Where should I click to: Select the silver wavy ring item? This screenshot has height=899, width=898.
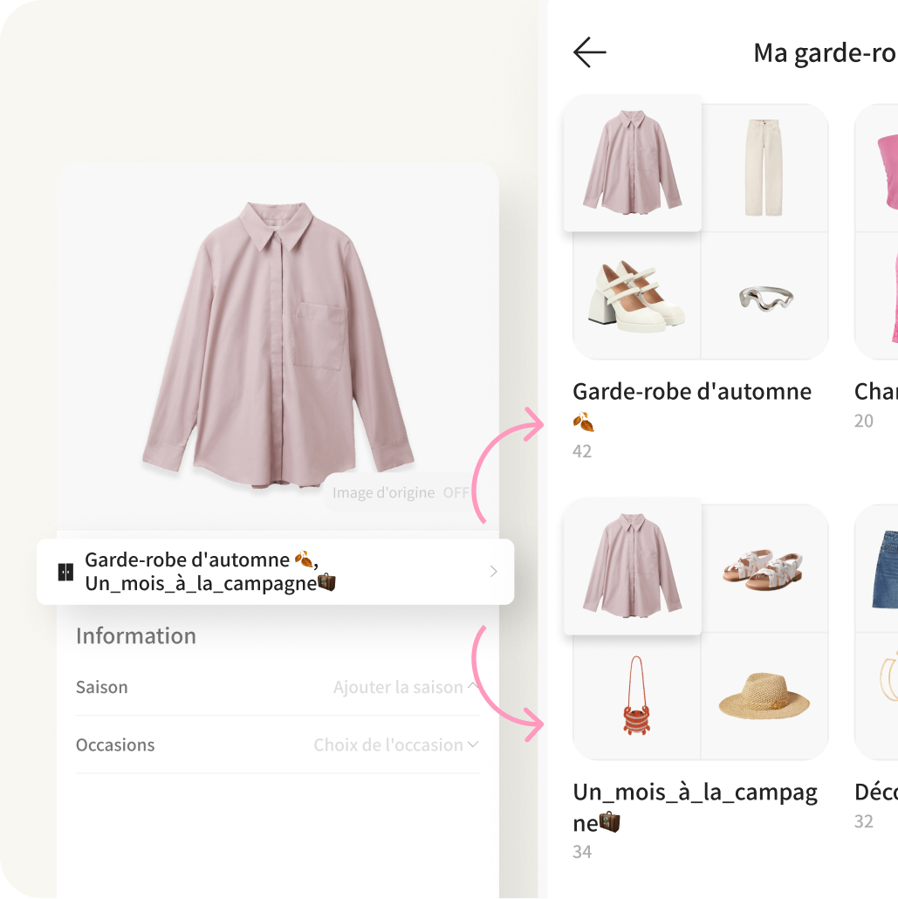click(x=764, y=297)
